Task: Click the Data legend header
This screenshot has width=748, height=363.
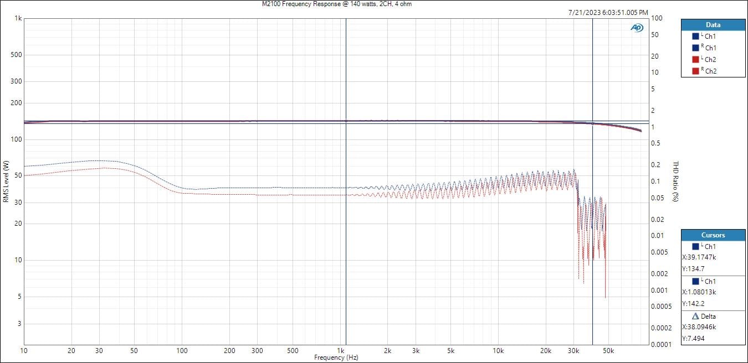Action: [x=713, y=25]
